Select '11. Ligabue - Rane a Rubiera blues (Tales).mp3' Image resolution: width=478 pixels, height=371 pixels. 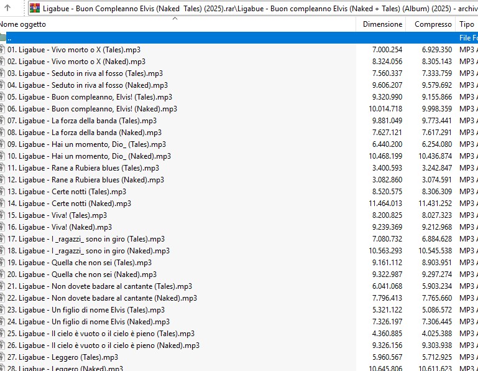83,168
